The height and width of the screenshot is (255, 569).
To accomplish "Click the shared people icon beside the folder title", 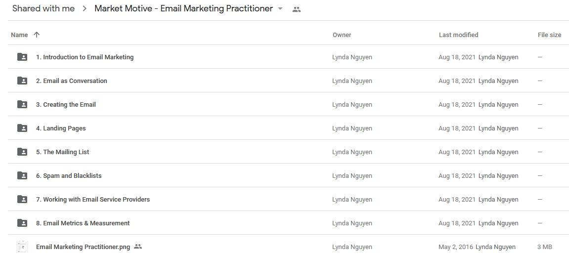I will tap(297, 9).
